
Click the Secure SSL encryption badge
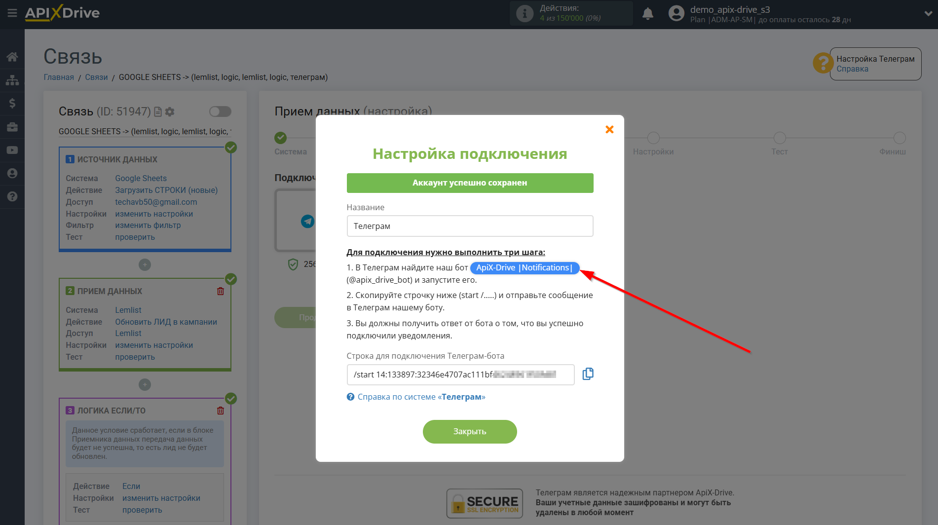pos(485,503)
